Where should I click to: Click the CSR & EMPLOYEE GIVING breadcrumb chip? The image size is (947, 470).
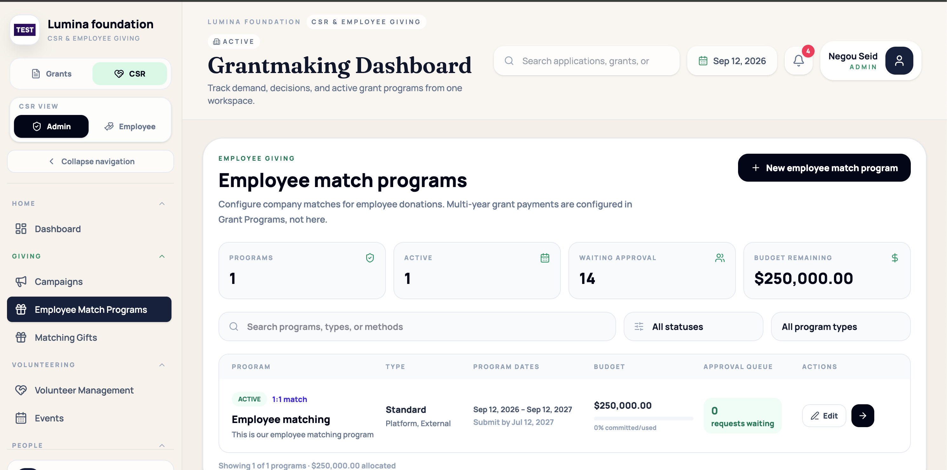click(366, 22)
